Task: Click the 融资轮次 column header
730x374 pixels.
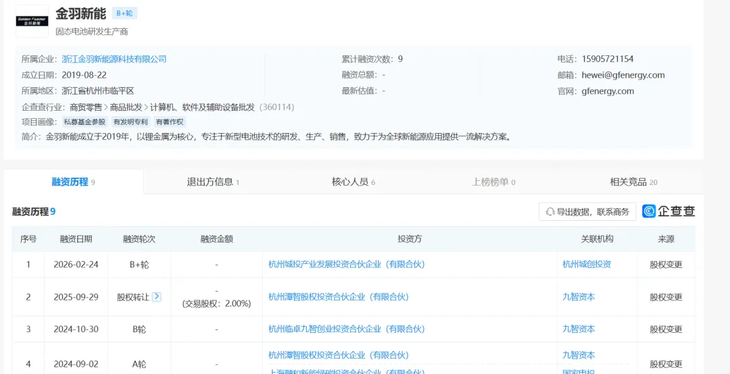Action: coord(139,239)
